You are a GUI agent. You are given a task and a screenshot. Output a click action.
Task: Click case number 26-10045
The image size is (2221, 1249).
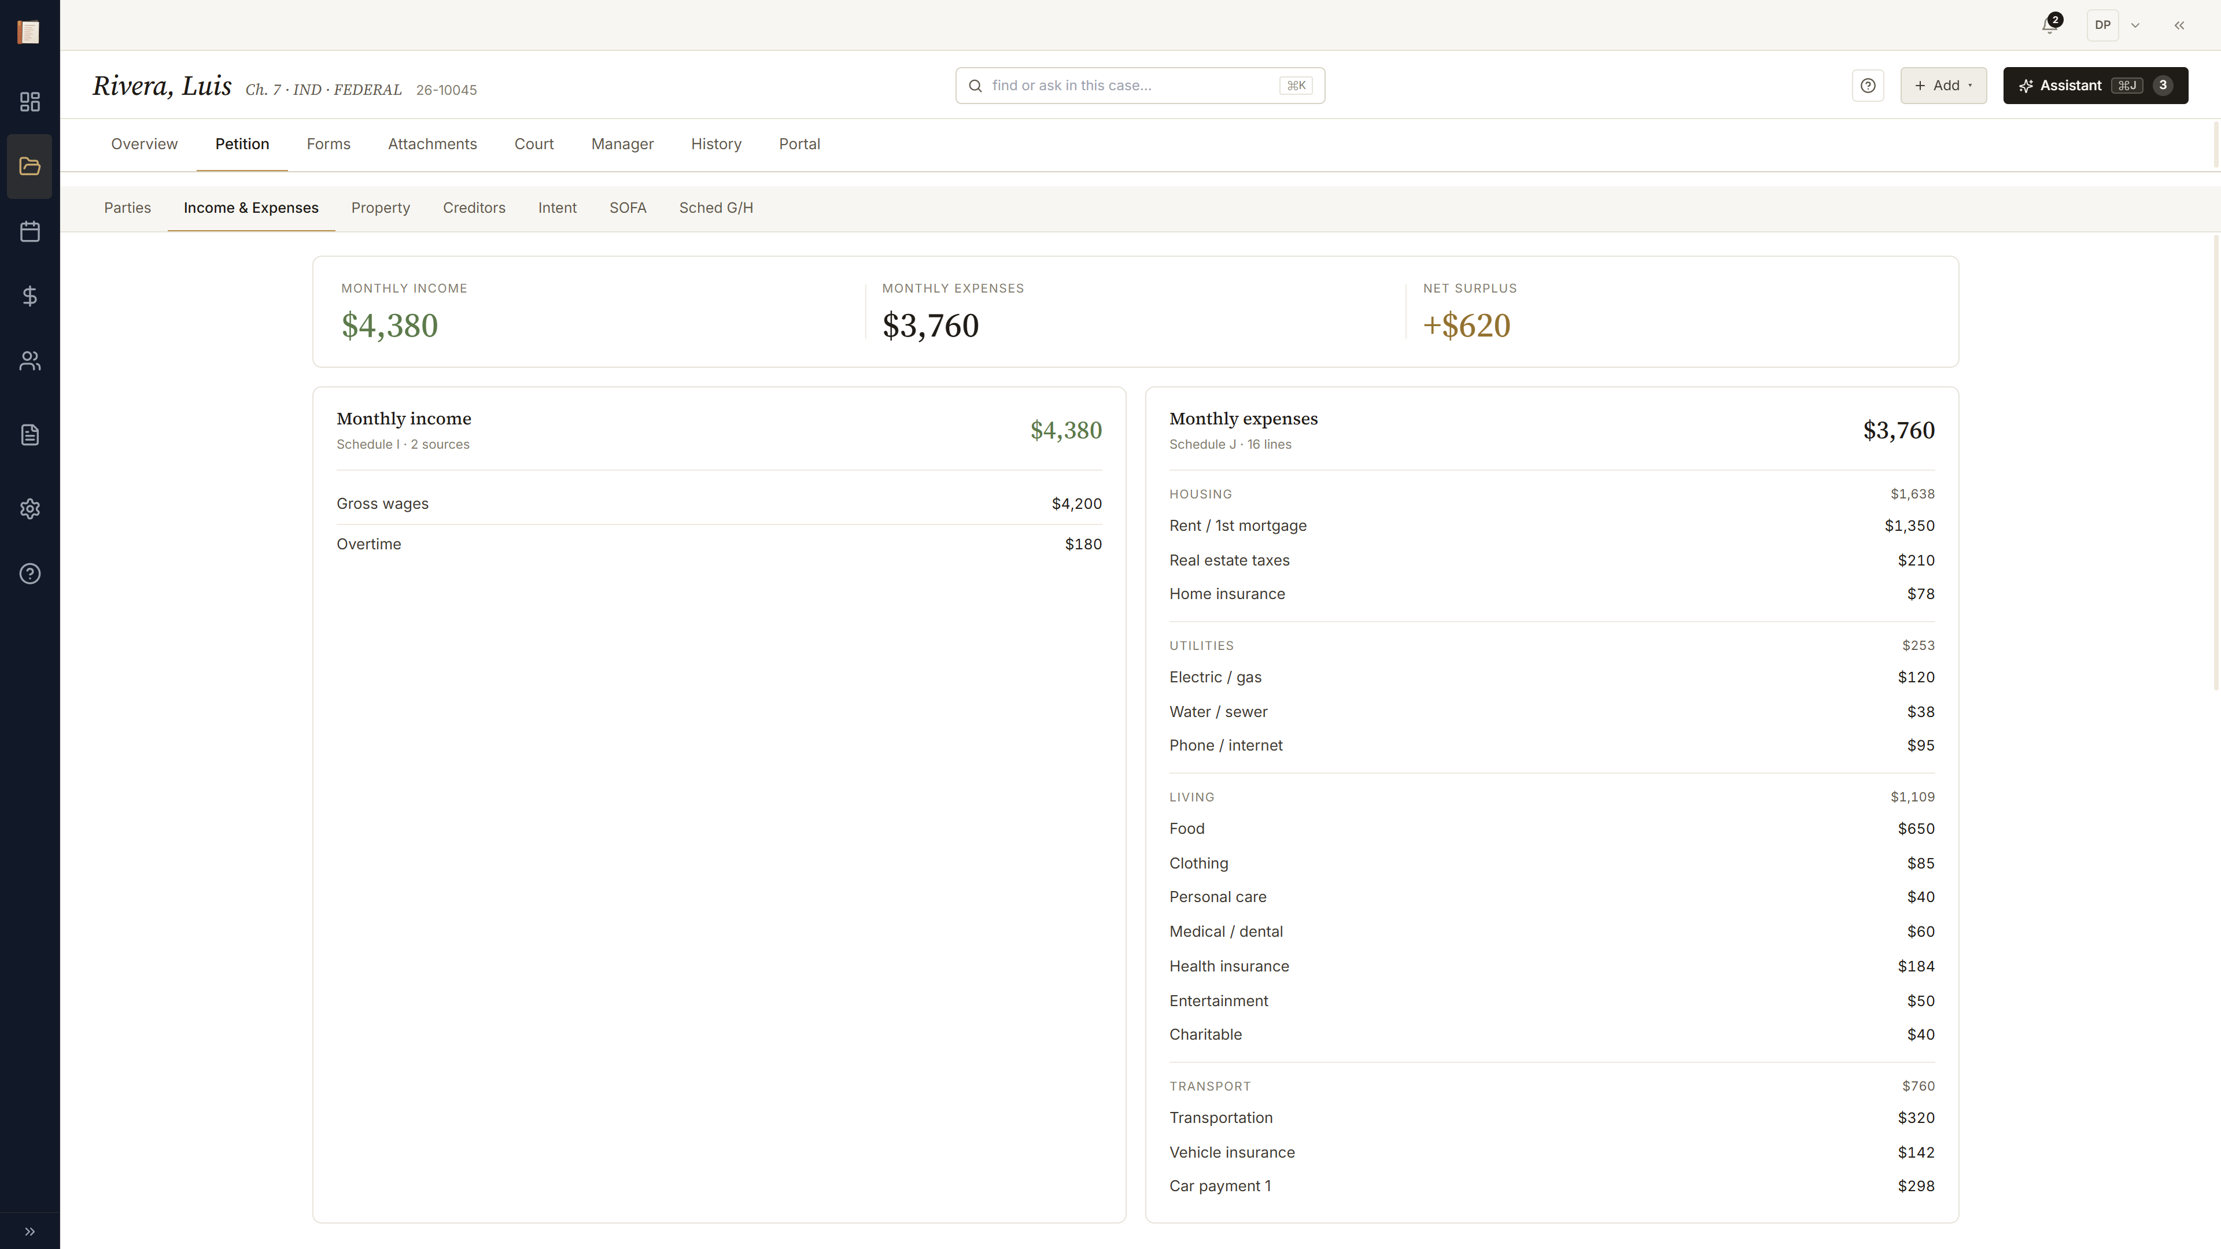click(x=446, y=90)
